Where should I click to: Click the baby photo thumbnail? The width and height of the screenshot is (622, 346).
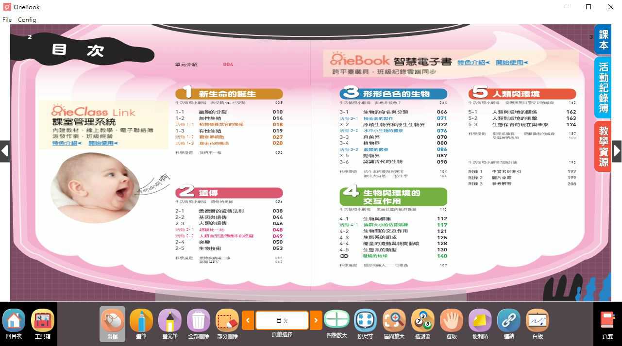(x=95, y=187)
